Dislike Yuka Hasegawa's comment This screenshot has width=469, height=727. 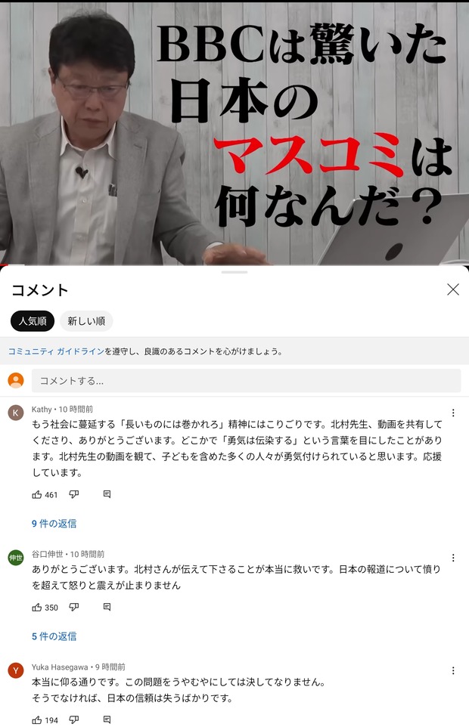tap(74, 720)
